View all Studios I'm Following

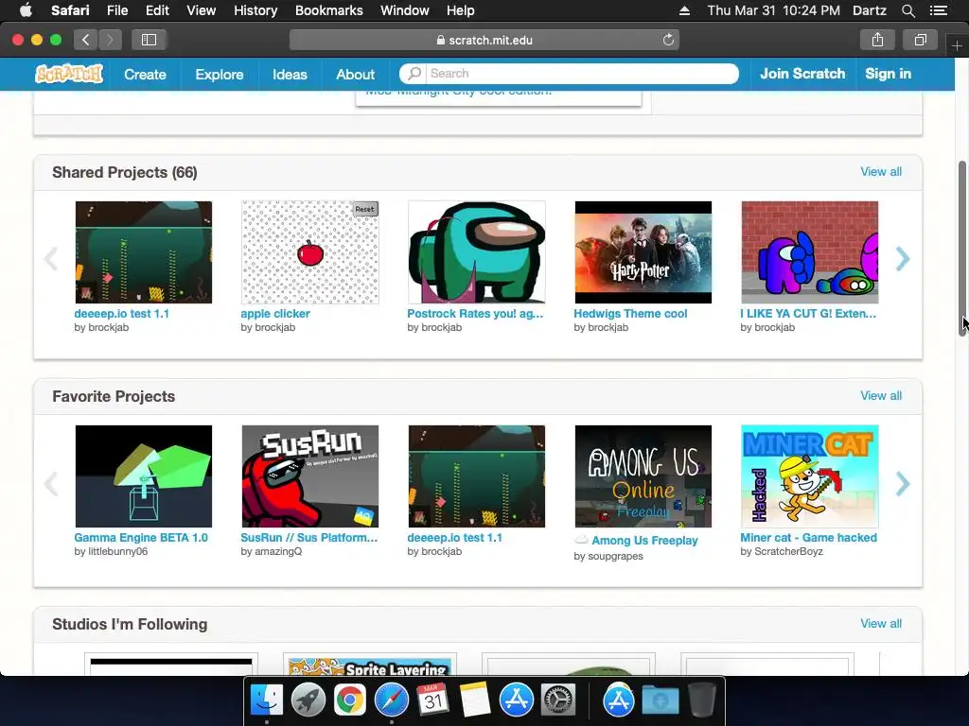(x=881, y=624)
